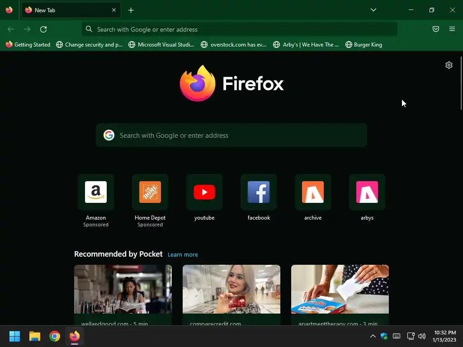
Task: Select the New Tab tab
Action: (x=71, y=10)
